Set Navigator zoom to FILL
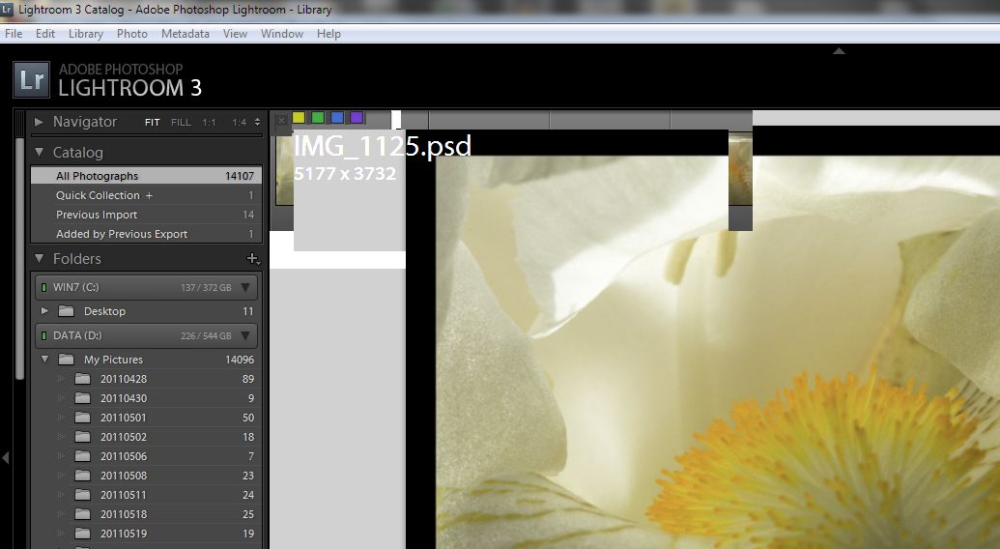This screenshot has width=1000, height=549. 181,123
